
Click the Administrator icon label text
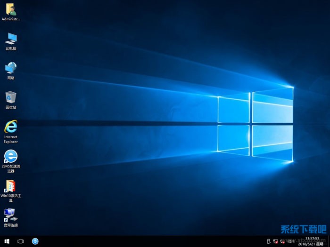[10, 19]
